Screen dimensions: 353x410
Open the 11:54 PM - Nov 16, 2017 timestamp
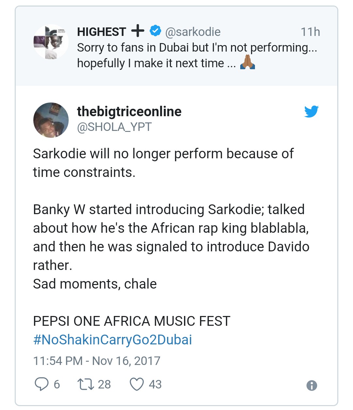(97, 361)
